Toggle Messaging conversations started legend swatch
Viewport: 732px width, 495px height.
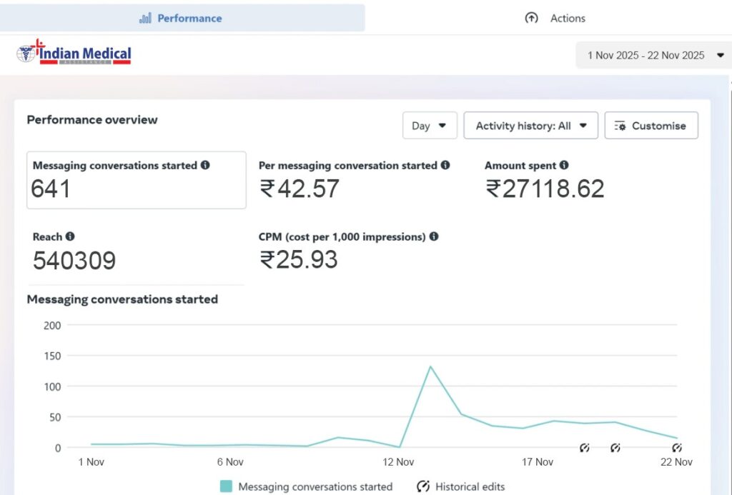226,486
